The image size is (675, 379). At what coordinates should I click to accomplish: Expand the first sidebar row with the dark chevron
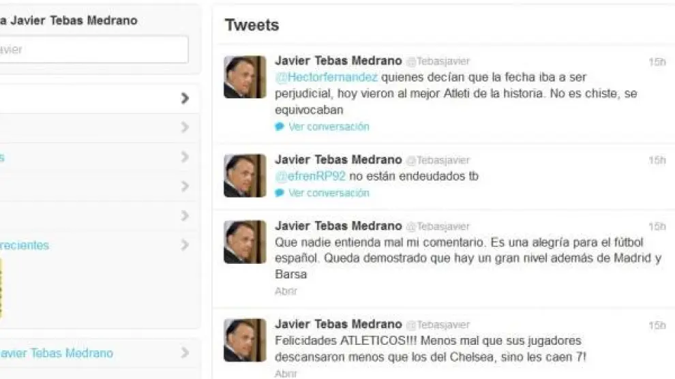point(185,99)
